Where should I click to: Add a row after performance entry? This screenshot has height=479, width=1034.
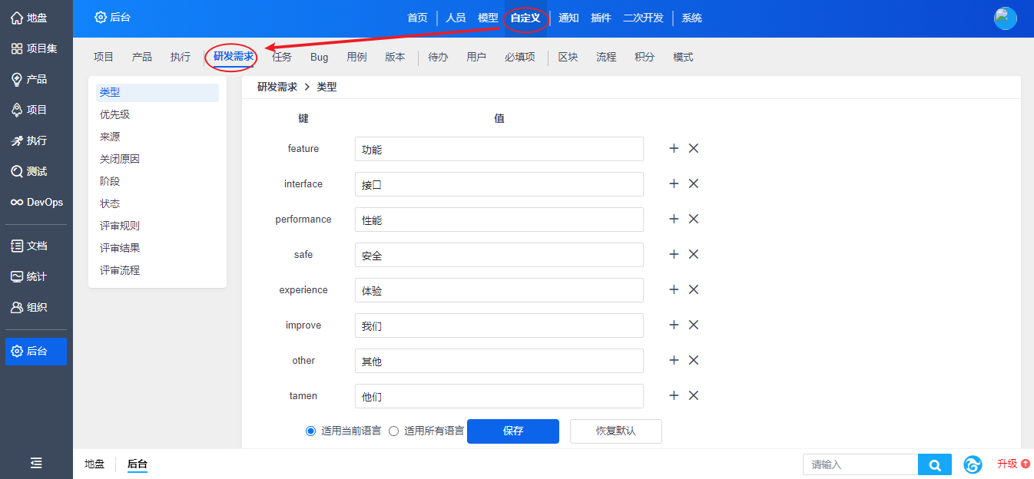pos(674,219)
